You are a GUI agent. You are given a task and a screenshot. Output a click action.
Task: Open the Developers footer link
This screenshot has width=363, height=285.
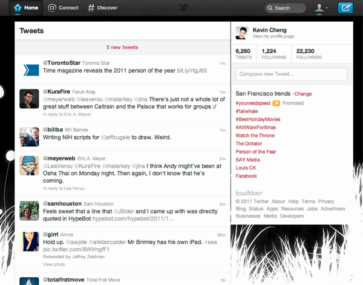(x=292, y=216)
